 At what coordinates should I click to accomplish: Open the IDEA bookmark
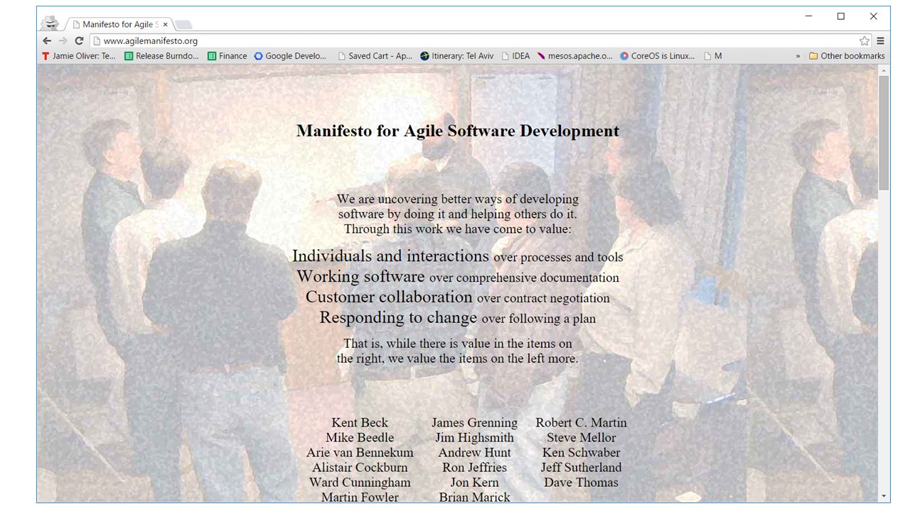pos(515,56)
